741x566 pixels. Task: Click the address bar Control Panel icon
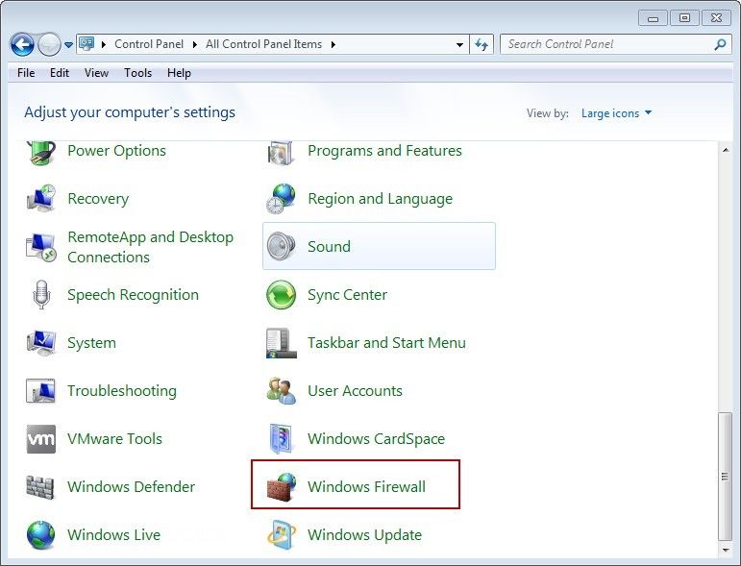[86, 44]
